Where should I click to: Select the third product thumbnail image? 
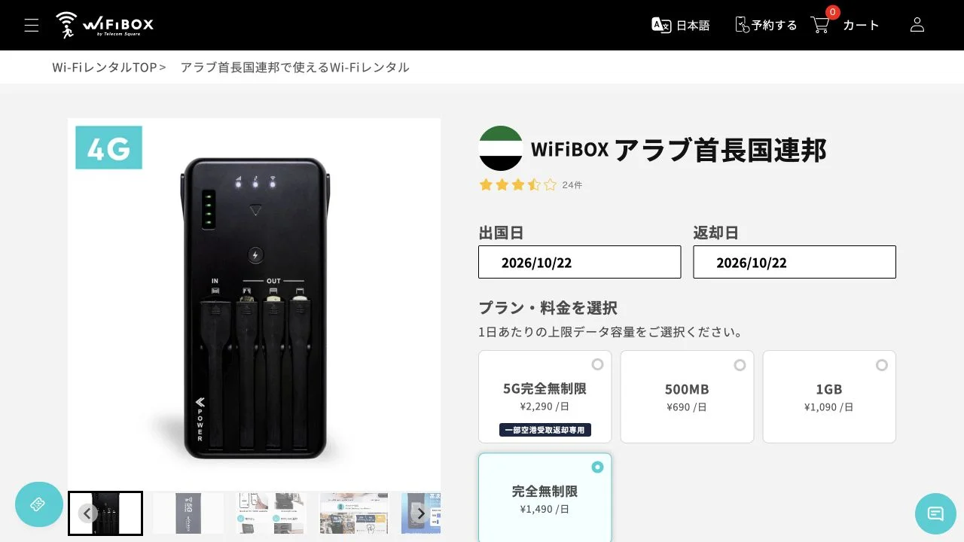coord(271,513)
